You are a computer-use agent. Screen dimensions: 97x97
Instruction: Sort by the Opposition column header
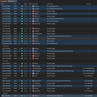(x=35, y=4)
